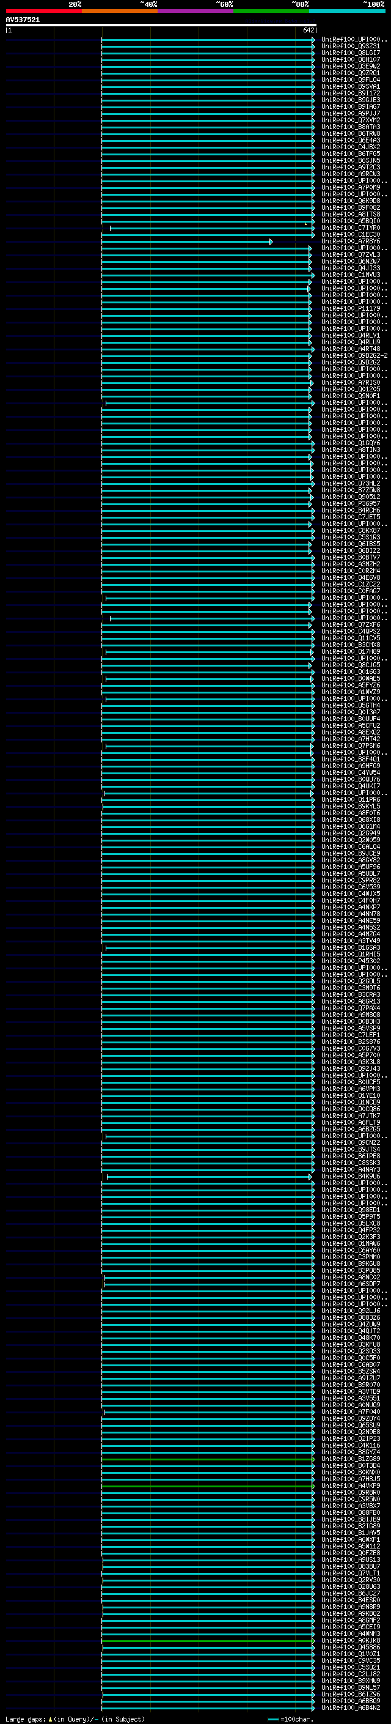The height and width of the screenshot is (1724, 391).
Task: Open hit UniRef100_C4YW54
Action: pyautogui.click(x=350, y=772)
